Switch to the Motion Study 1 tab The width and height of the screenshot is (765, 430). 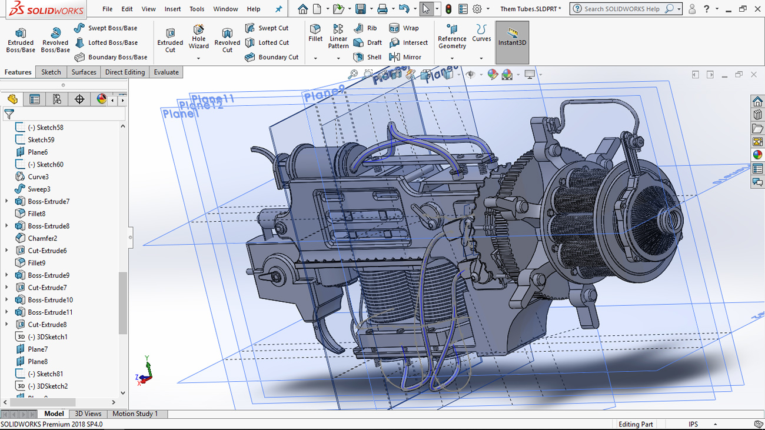(x=135, y=414)
